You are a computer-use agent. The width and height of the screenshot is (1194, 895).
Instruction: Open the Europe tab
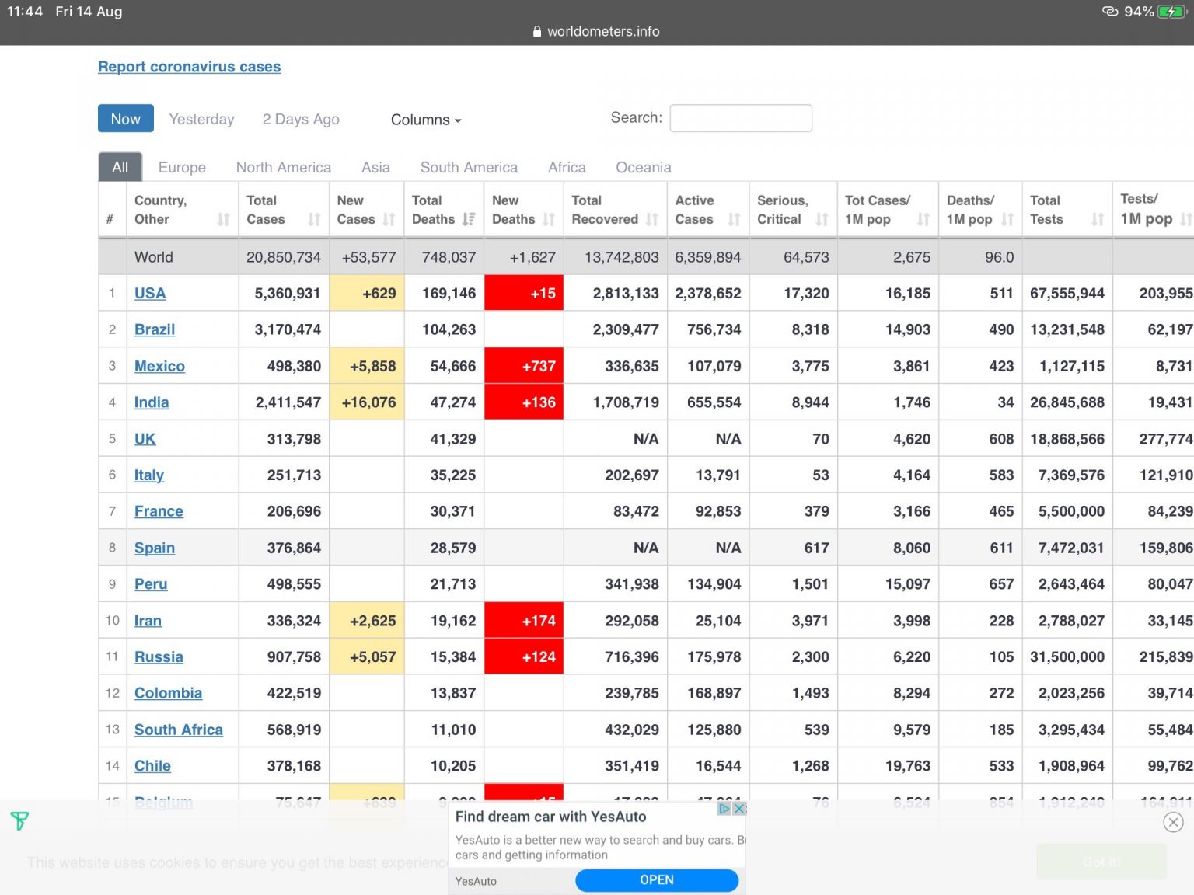coord(182,168)
